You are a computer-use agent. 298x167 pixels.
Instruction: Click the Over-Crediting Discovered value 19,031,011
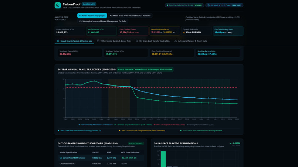pos(162,54)
